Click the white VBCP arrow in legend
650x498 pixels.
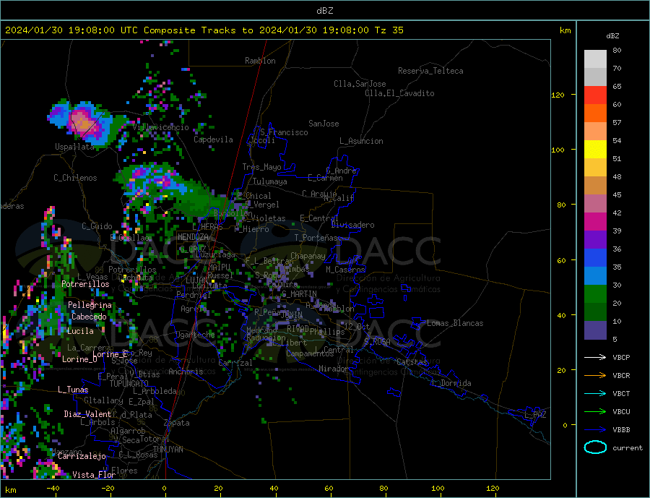click(x=597, y=357)
